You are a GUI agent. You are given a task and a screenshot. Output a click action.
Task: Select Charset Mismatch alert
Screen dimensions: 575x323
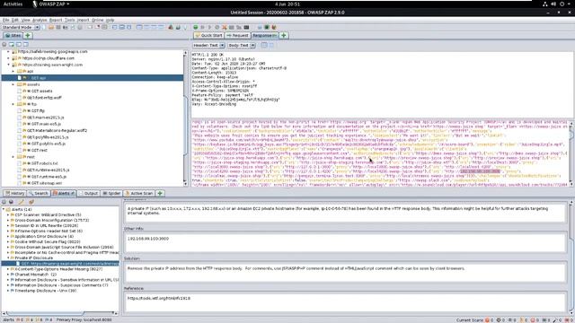click(x=36, y=275)
